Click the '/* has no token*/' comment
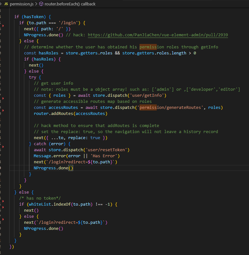This screenshot has height=255, width=249. tap(40, 198)
